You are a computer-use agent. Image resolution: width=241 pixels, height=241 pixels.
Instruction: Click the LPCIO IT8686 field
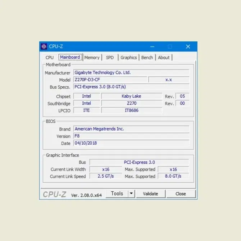coord(132,110)
